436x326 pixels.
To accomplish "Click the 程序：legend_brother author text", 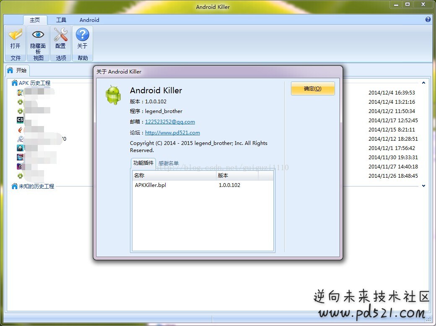I will pos(156,111).
